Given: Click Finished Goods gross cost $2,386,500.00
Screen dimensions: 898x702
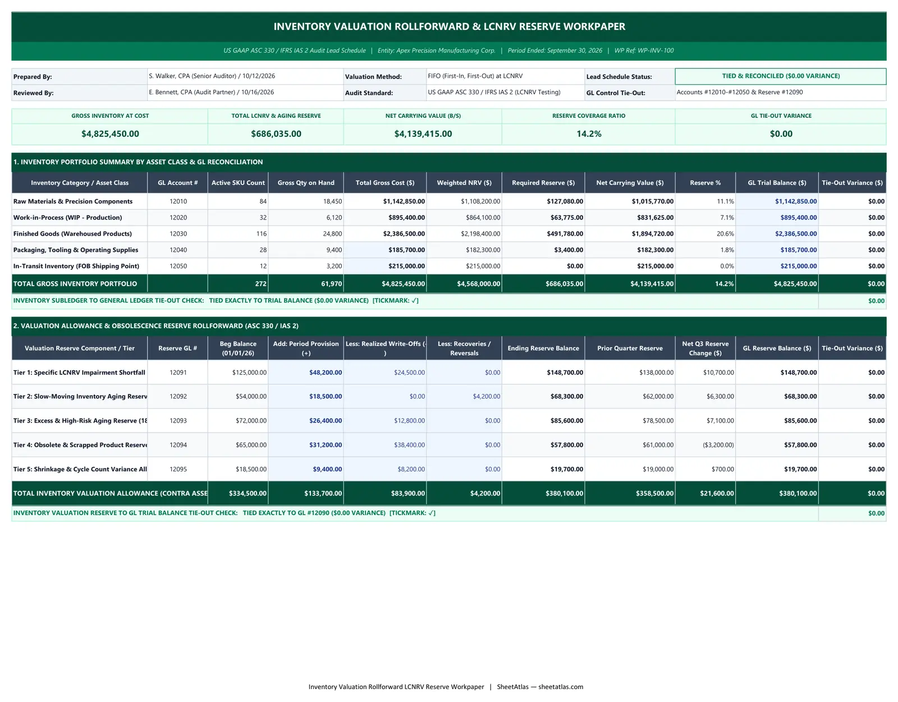Looking at the screenshot, I should (385, 234).
